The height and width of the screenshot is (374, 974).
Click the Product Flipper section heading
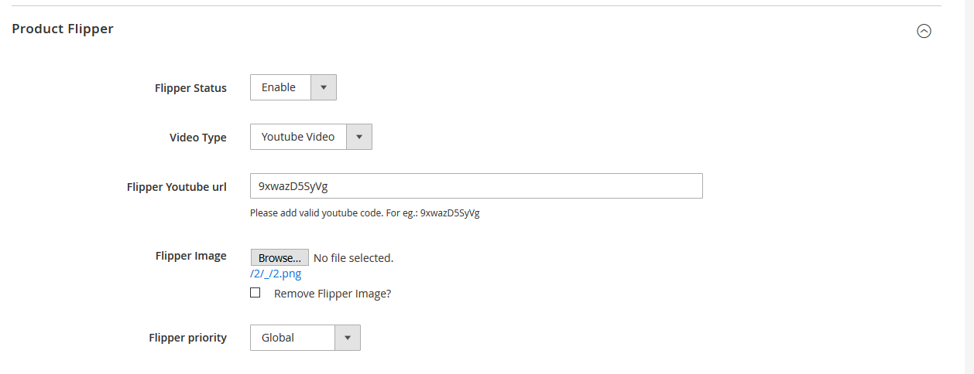click(x=63, y=29)
